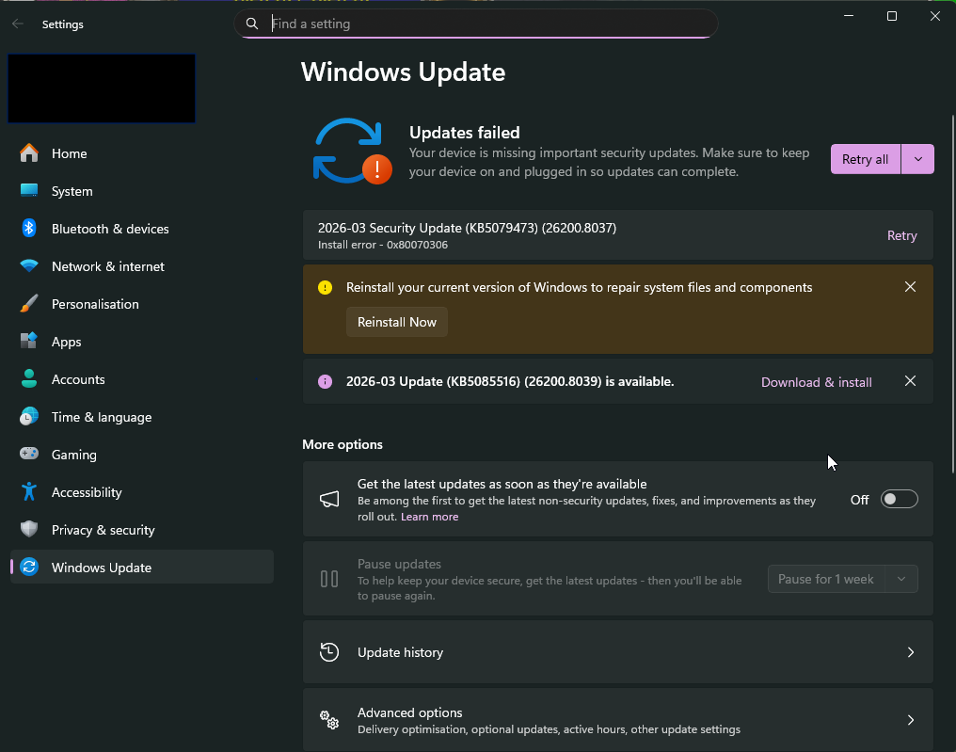This screenshot has width=956, height=752.
Task: Open Accessibility settings label
Action: [87, 492]
